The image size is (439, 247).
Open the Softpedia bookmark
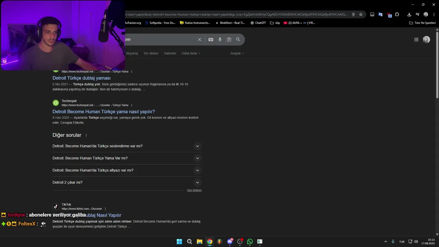tap(160, 23)
